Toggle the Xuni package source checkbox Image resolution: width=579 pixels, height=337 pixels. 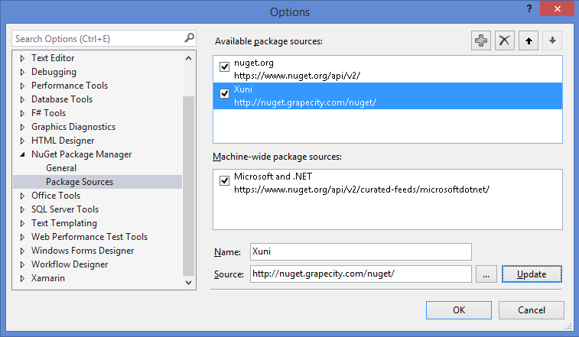pyautogui.click(x=224, y=94)
